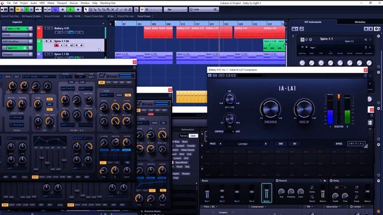Open the Devices menu

74,3
